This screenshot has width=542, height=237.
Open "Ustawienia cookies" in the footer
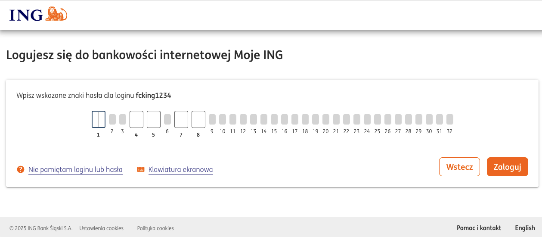tap(101, 228)
